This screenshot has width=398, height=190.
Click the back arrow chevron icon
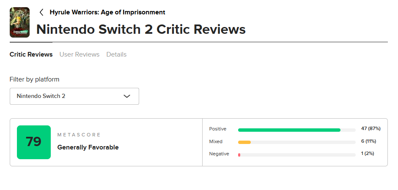(41, 12)
